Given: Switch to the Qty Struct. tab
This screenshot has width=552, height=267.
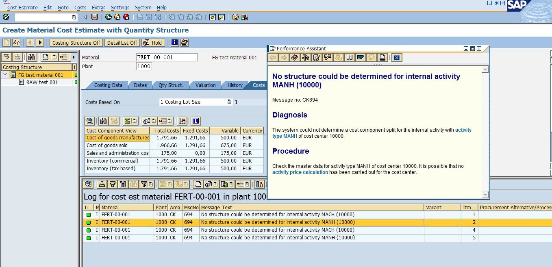Looking at the screenshot, I should click(171, 85).
